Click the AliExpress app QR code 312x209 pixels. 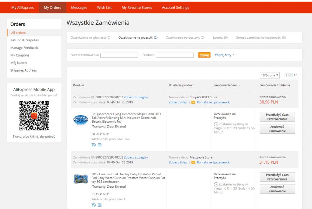34,116
